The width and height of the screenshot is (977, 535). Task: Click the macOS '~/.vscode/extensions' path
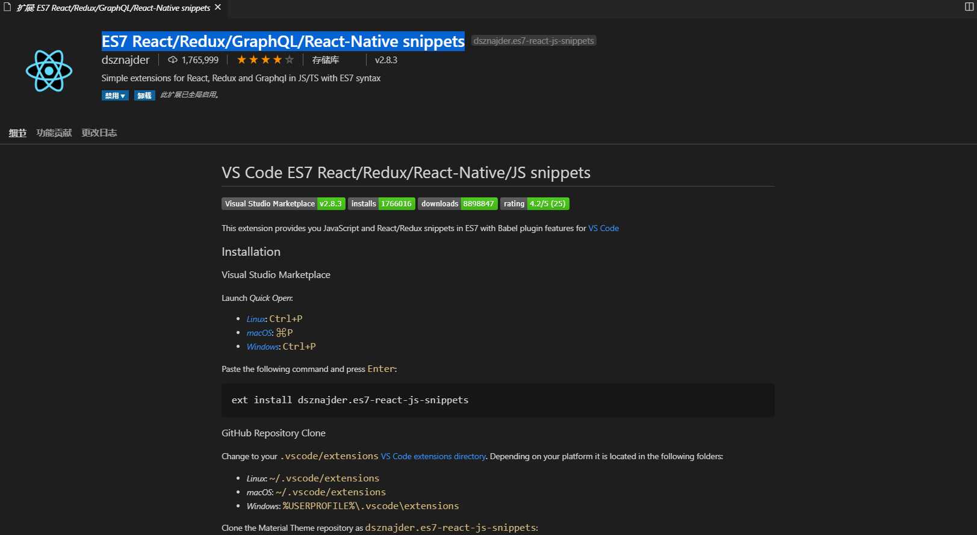pos(331,492)
